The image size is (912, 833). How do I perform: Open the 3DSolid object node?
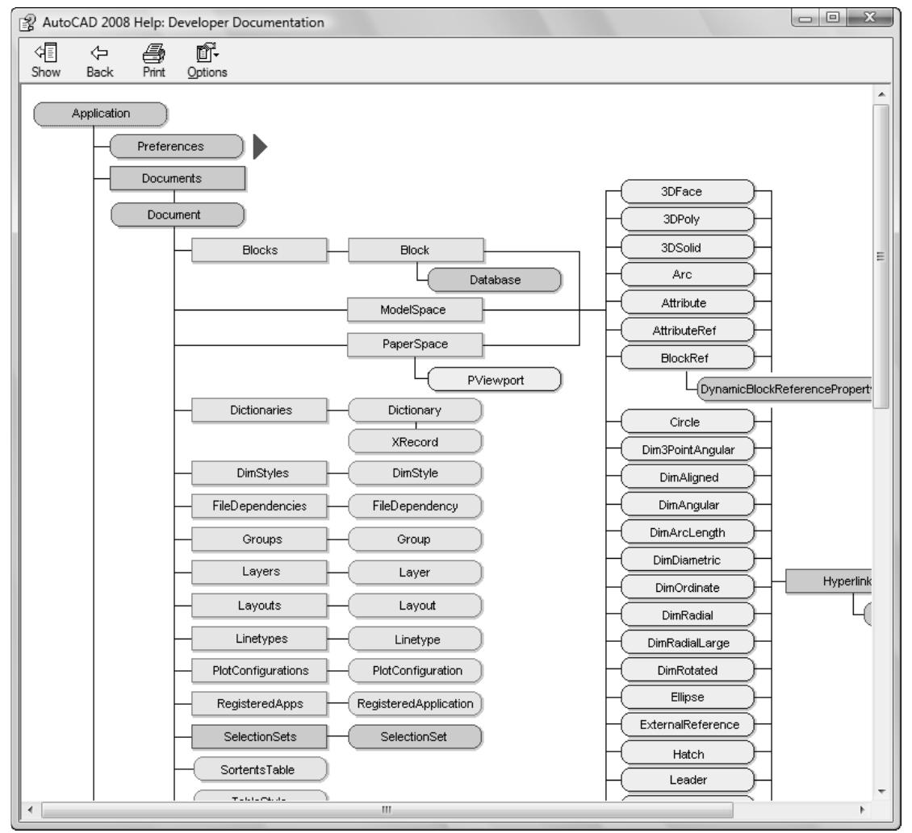[687, 247]
